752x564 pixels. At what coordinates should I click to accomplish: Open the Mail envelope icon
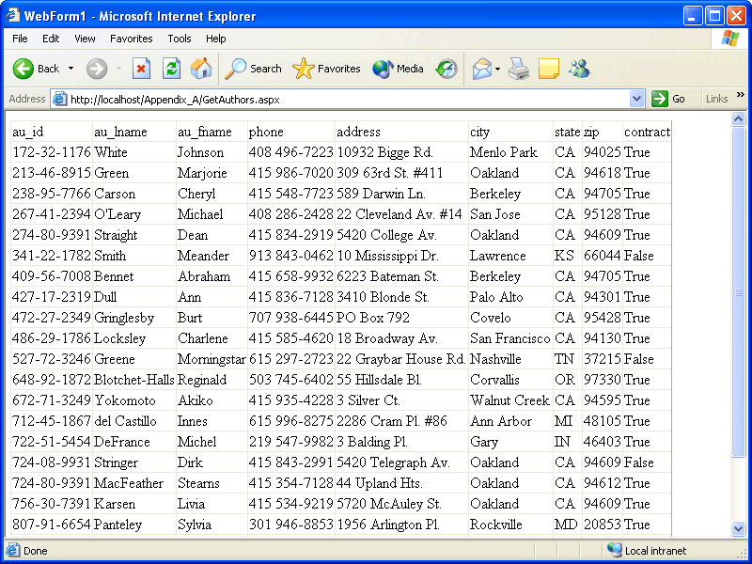[481, 69]
